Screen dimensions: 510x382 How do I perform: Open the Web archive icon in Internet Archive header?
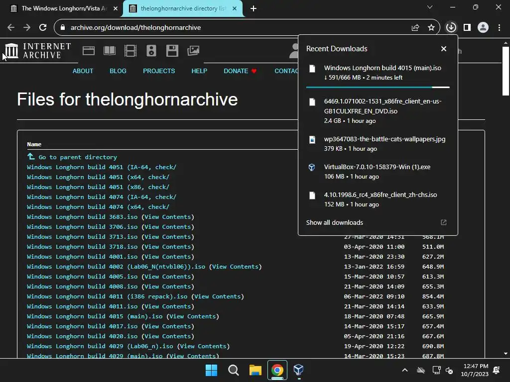89,51
